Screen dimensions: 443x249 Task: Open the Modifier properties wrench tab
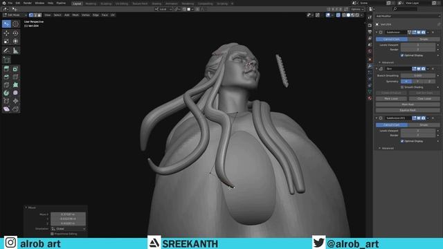[x=370, y=66]
